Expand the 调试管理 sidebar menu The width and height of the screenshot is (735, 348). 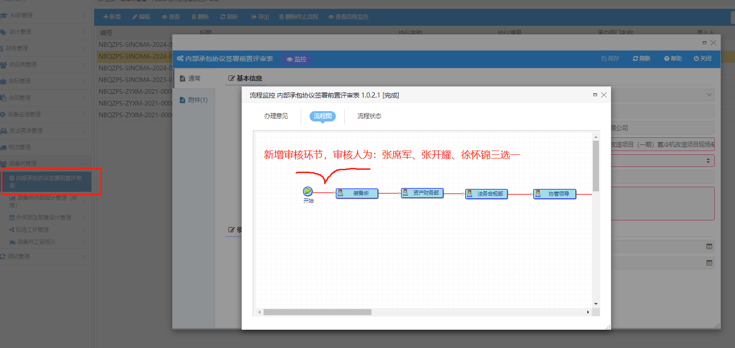(x=43, y=257)
